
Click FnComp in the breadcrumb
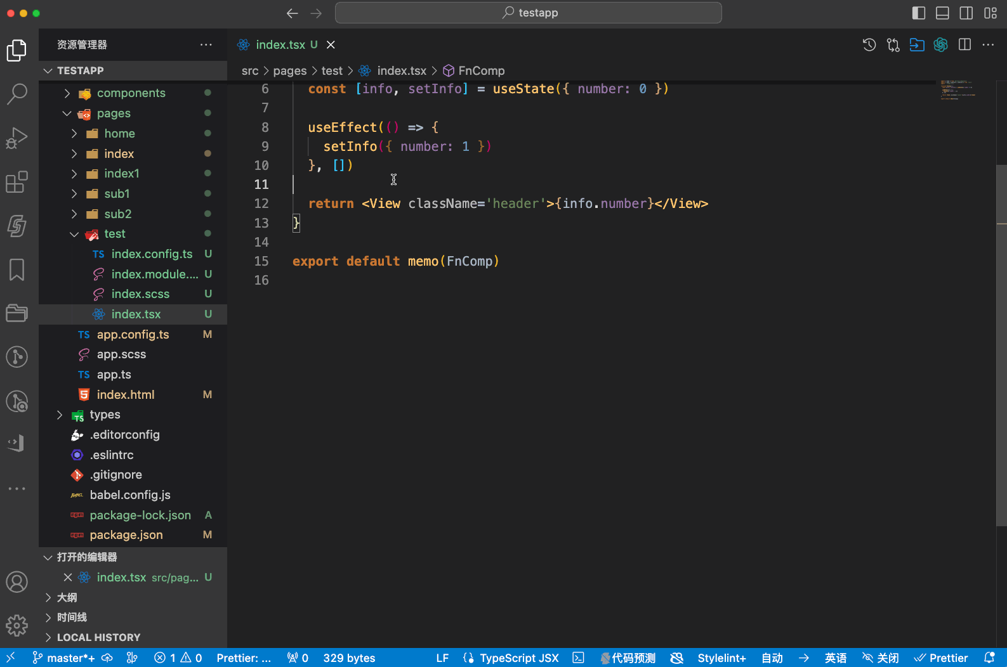coord(474,71)
